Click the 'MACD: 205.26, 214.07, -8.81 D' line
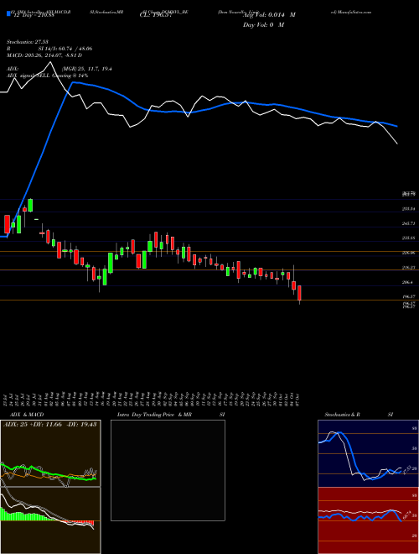The height and width of the screenshot is (554, 419). pyautogui.click(x=44, y=55)
